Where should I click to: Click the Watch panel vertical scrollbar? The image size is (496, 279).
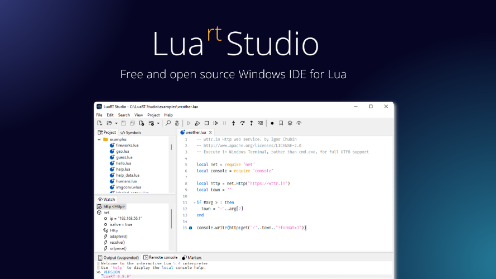click(x=171, y=219)
